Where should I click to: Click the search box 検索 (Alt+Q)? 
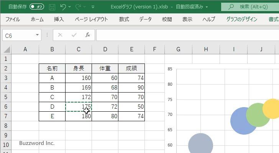tap(250, 7)
